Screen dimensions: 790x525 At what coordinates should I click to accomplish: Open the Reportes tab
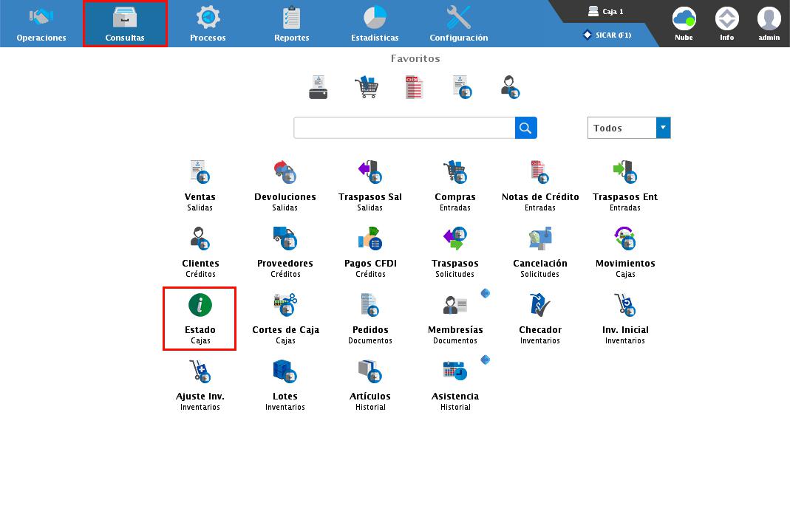point(291,24)
